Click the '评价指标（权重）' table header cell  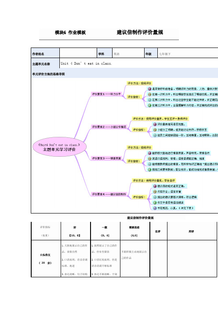(46, 231)
